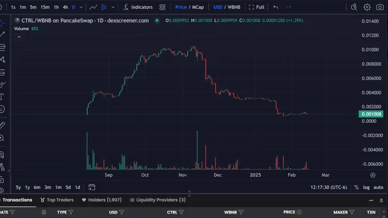Set range to 6m
Viewport: 388px width, 218px height.
(x=37, y=187)
